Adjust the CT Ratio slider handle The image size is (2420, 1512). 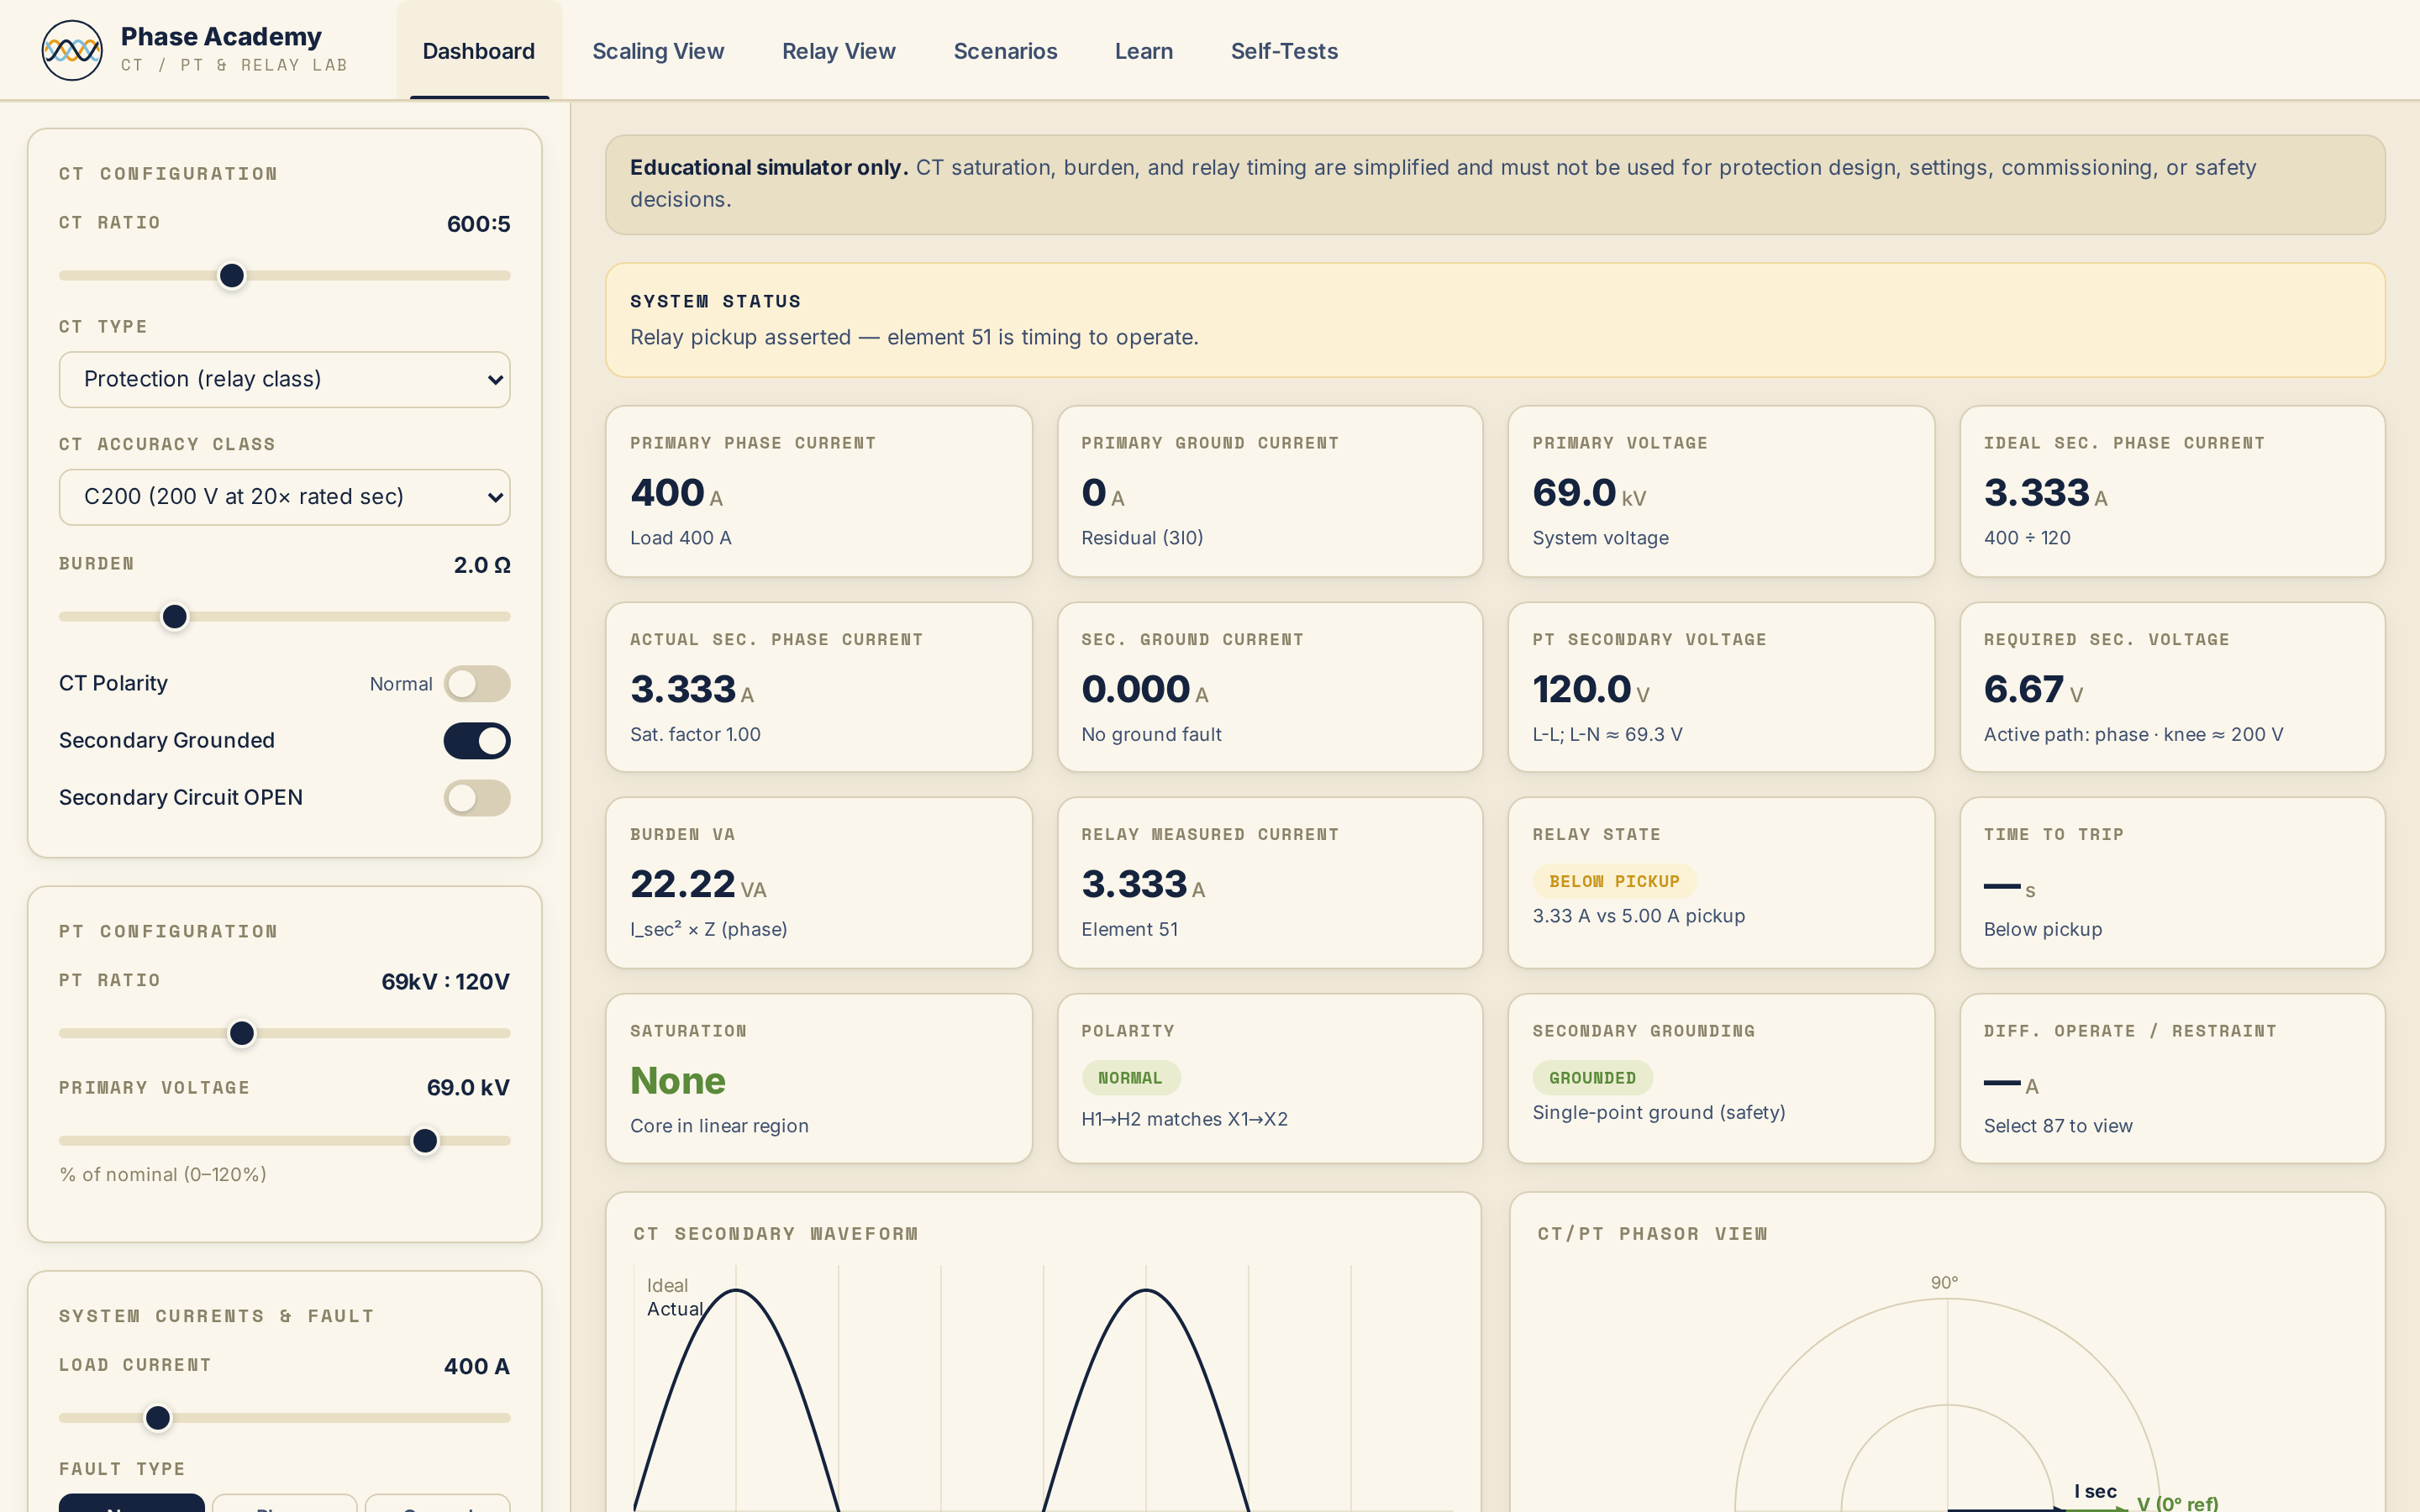(232, 275)
